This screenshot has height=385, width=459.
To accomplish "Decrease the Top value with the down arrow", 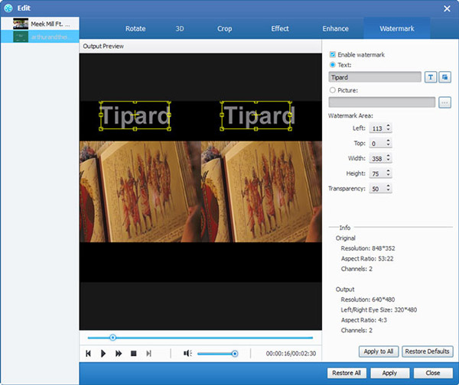I will pyautogui.click(x=388, y=145).
